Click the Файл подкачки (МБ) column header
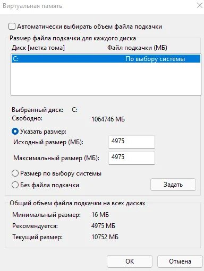204x271 pixels. (x=137, y=48)
